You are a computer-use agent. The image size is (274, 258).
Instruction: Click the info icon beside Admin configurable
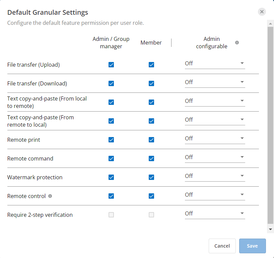tap(237, 43)
